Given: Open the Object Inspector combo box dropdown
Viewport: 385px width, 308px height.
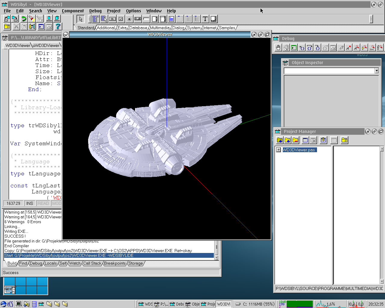Looking at the screenshot, I should pyautogui.click(x=377, y=71).
